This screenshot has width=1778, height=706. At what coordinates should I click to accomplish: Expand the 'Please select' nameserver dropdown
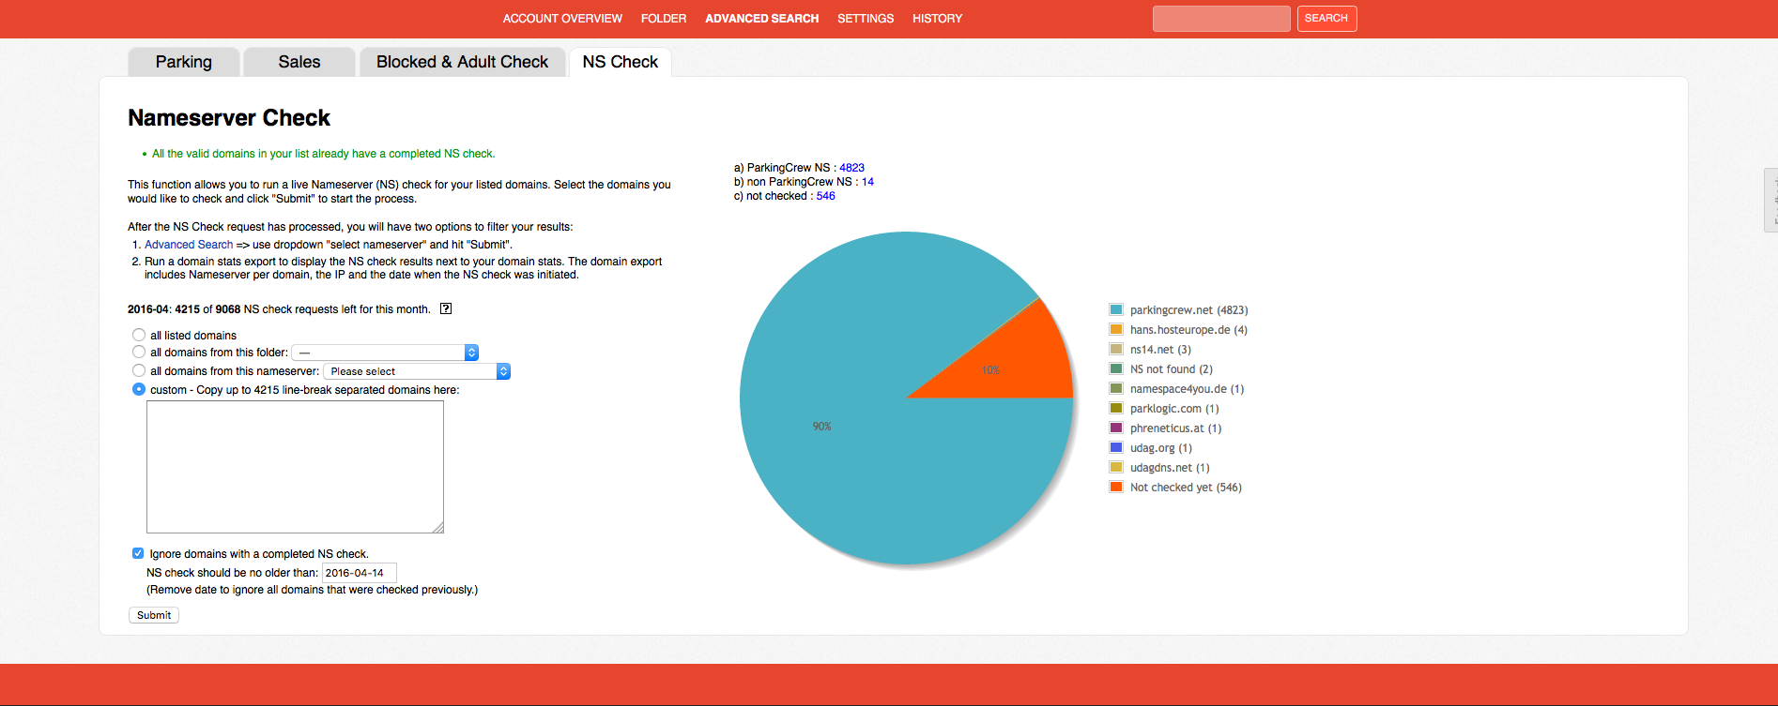[x=416, y=371]
